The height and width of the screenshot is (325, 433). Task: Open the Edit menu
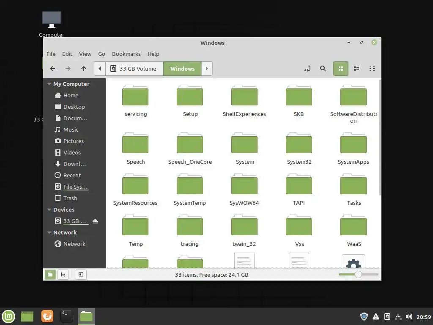tap(67, 54)
